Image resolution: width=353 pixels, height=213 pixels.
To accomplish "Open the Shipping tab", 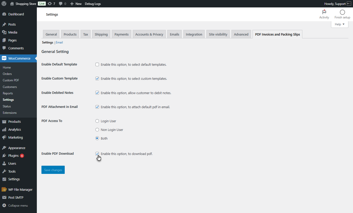I will coord(101,34).
